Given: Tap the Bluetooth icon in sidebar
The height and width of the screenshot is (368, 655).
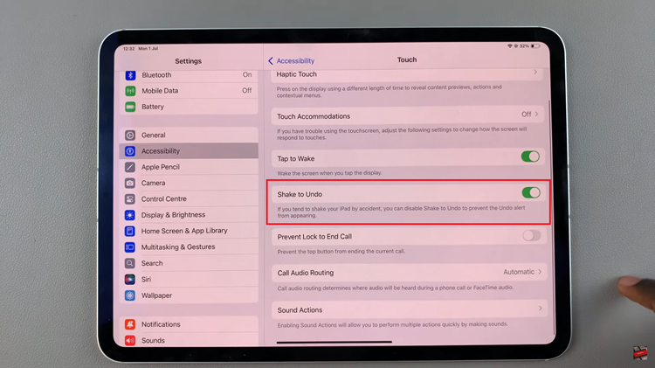Looking at the screenshot, I should [x=130, y=75].
